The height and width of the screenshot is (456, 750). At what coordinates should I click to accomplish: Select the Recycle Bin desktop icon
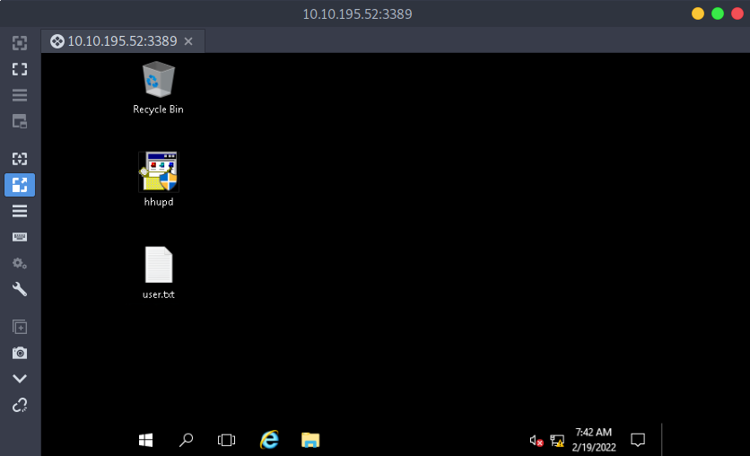158,87
